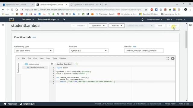This screenshot has height=108, width=193.
Task: Click the Save button
Action: click(x=173, y=25)
